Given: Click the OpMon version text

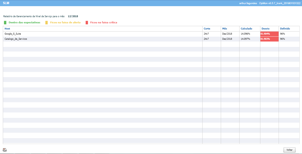Looking at the screenshot, I should tap(280, 3).
